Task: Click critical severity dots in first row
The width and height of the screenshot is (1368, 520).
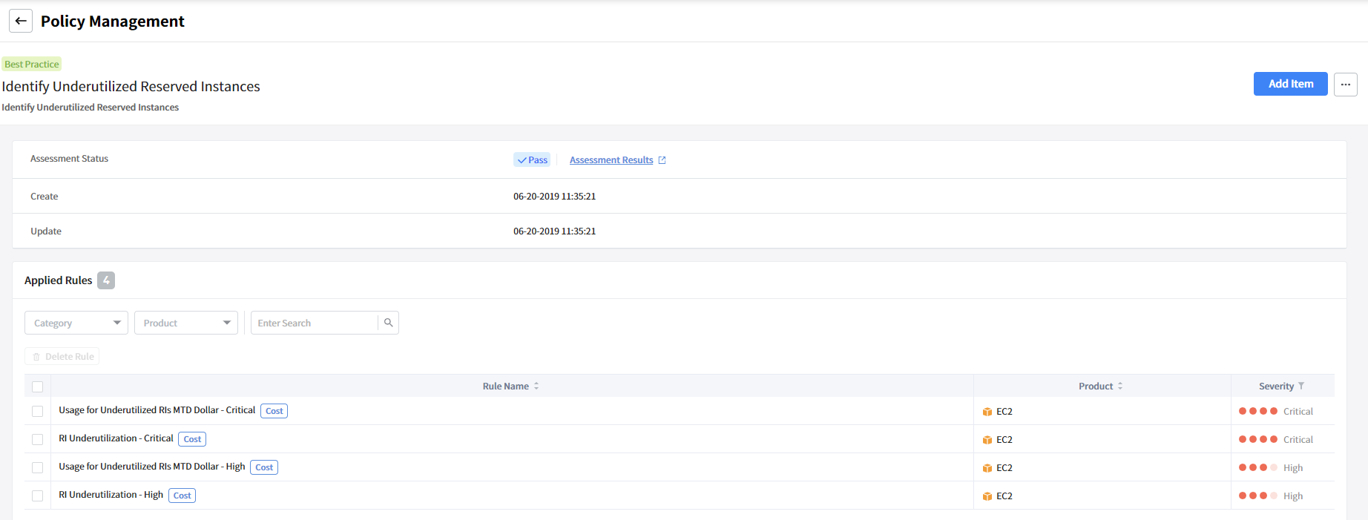Action: click(x=1257, y=412)
